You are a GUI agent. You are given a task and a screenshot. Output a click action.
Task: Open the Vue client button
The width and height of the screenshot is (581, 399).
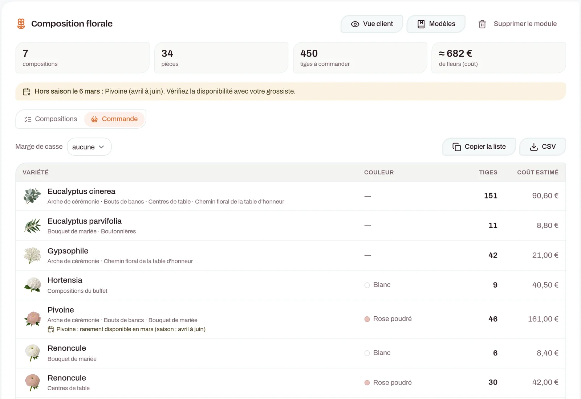tap(372, 24)
